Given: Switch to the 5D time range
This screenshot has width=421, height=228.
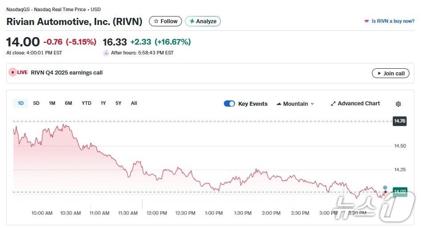Looking at the screenshot, I should coord(37,103).
